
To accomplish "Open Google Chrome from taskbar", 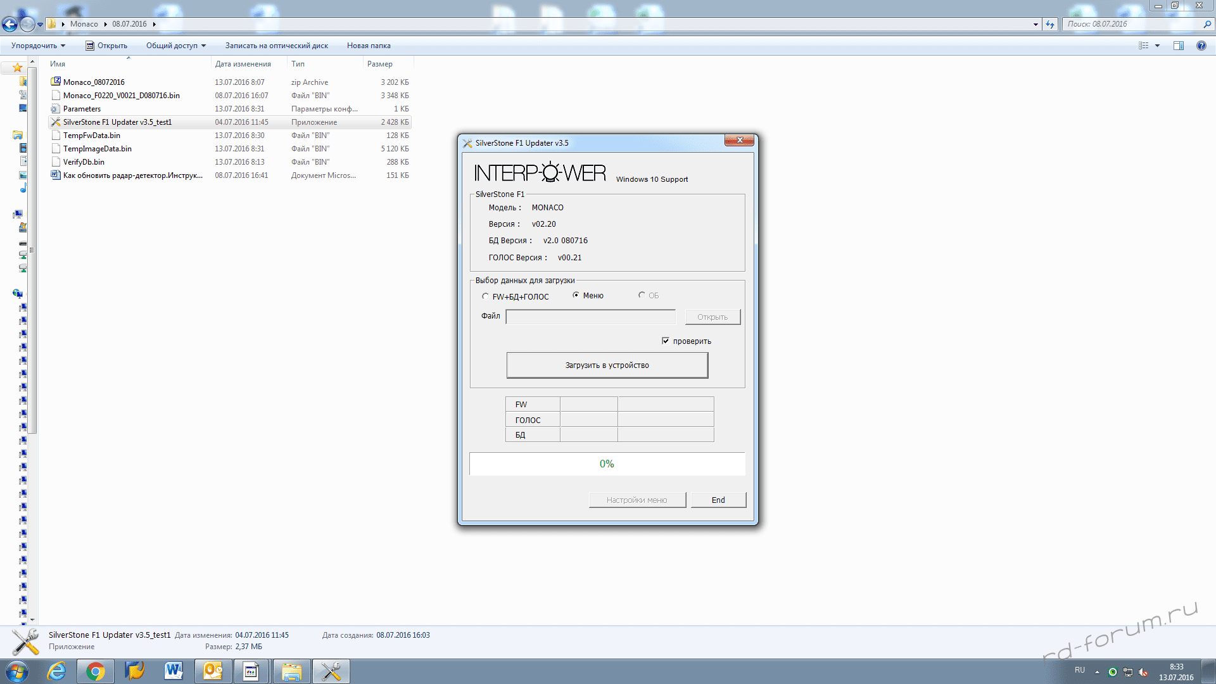I will click(96, 671).
